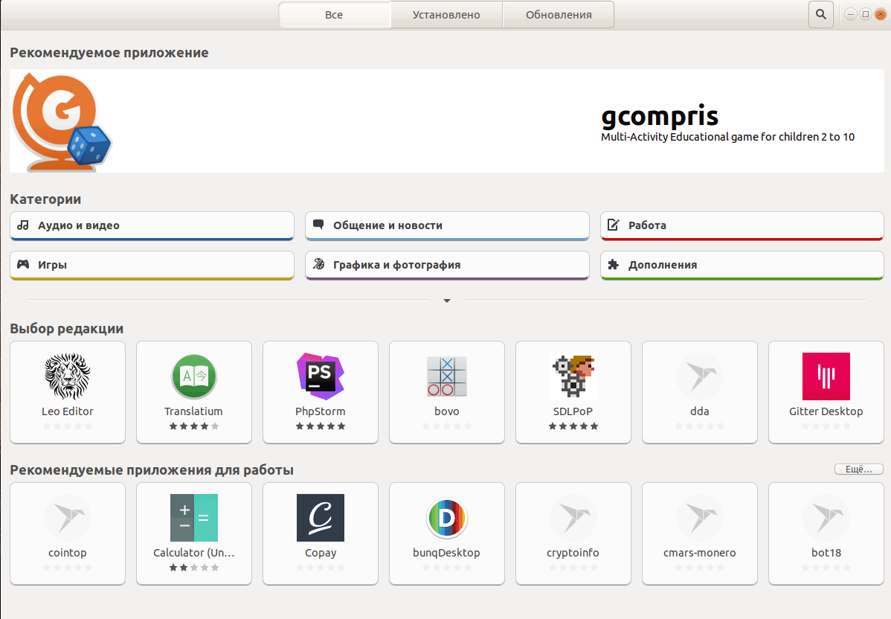The height and width of the screenshot is (619, 891).
Task: Expand the categories list with down arrow
Action: [x=447, y=301]
